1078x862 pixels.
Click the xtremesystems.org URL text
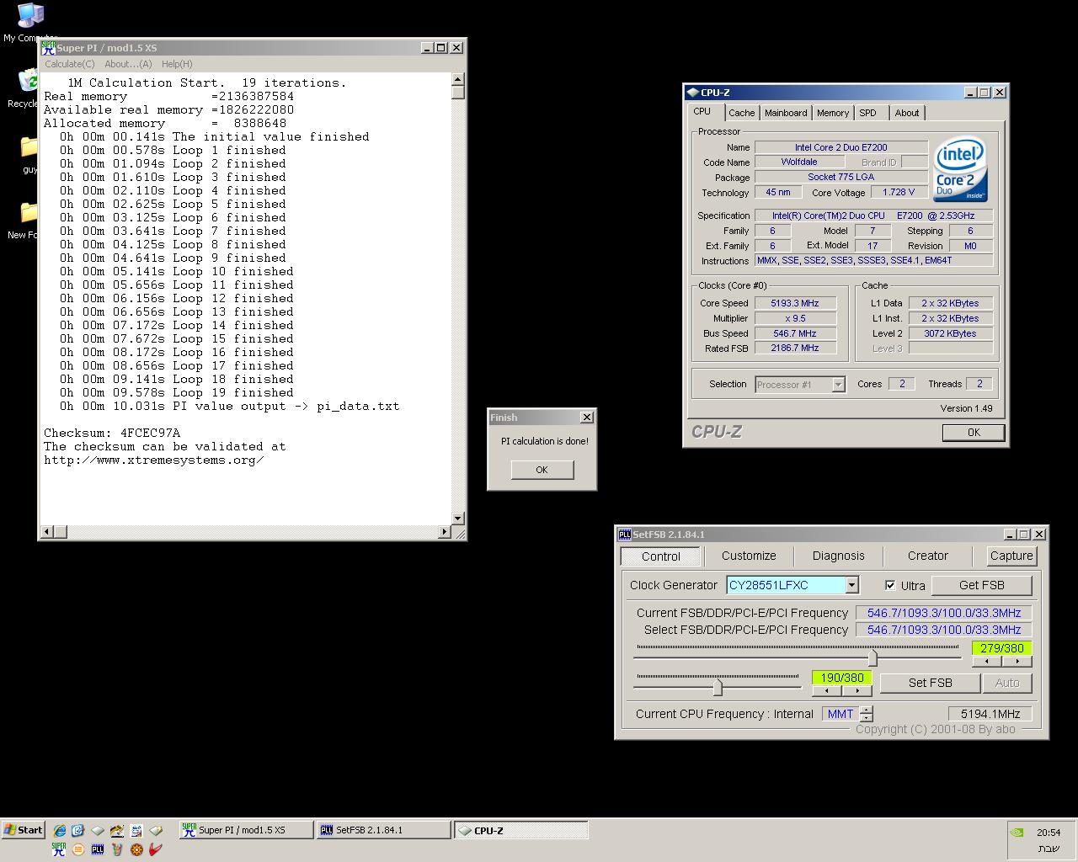point(154,460)
